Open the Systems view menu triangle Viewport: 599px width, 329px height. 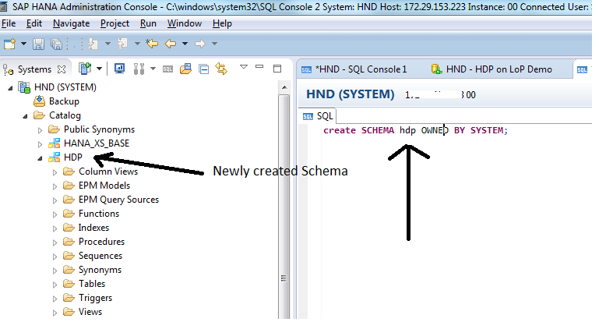[244, 67]
